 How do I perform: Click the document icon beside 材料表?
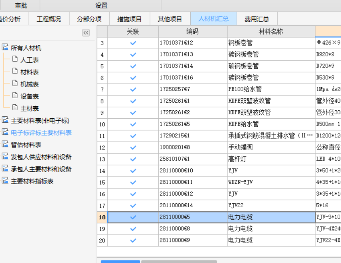[x=15, y=71]
